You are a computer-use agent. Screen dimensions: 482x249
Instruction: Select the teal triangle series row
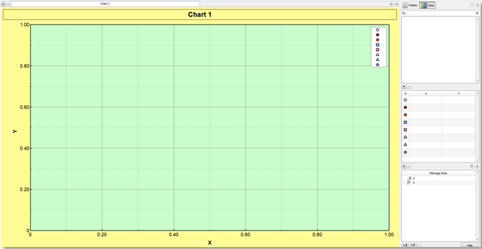438,145
